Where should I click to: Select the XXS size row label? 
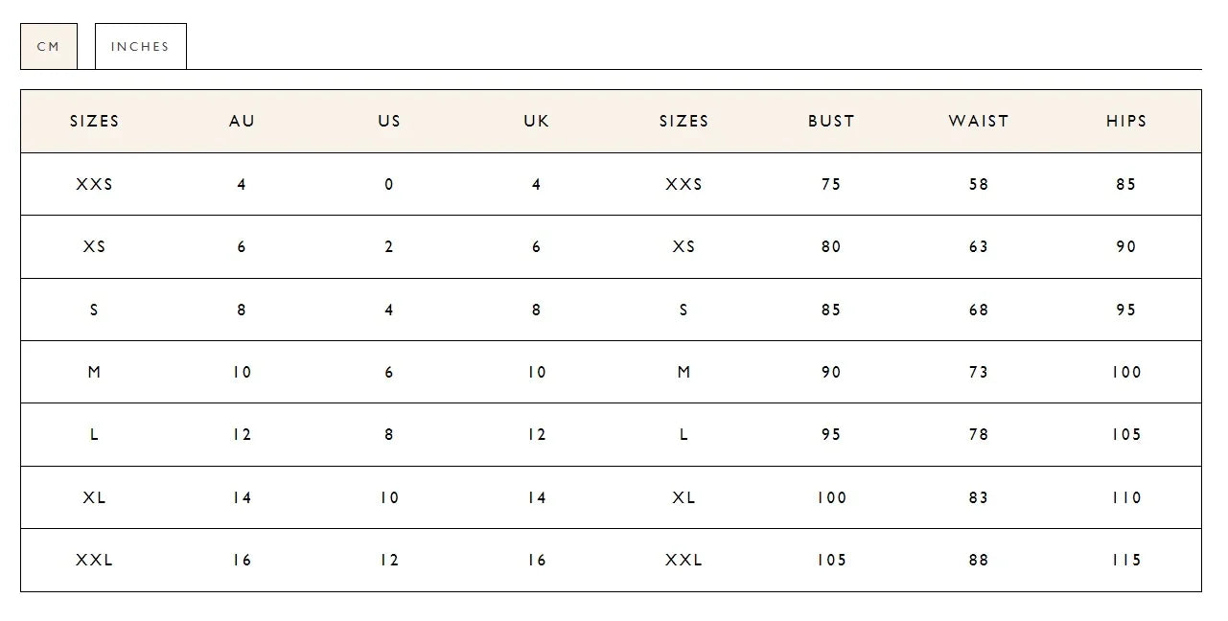tap(94, 184)
